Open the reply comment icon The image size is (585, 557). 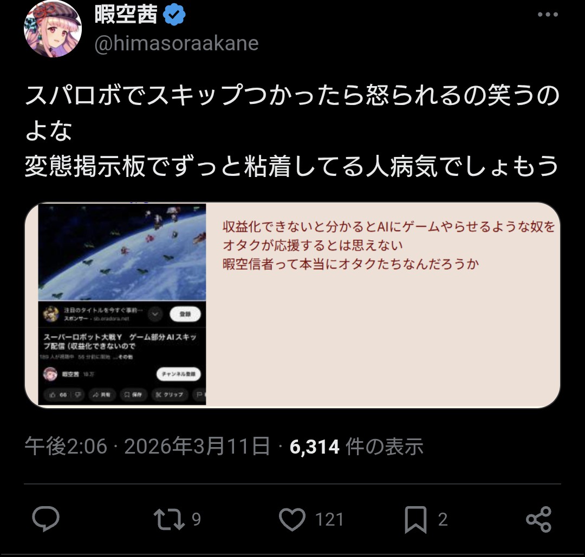[45, 519]
